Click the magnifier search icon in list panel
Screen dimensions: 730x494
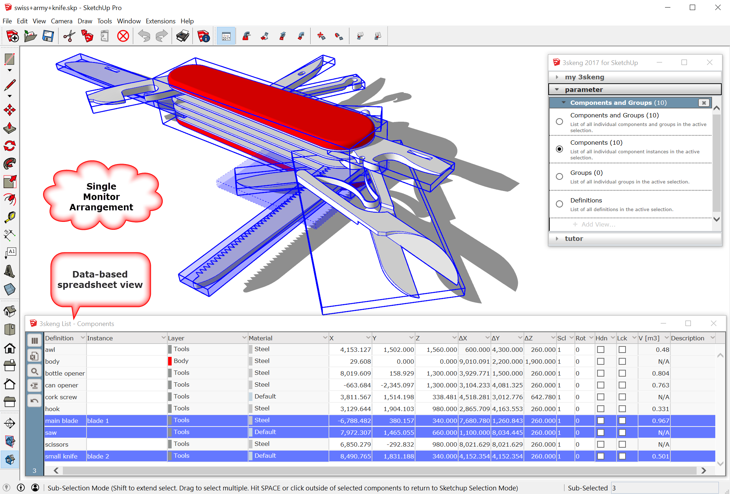coord(34,371)
